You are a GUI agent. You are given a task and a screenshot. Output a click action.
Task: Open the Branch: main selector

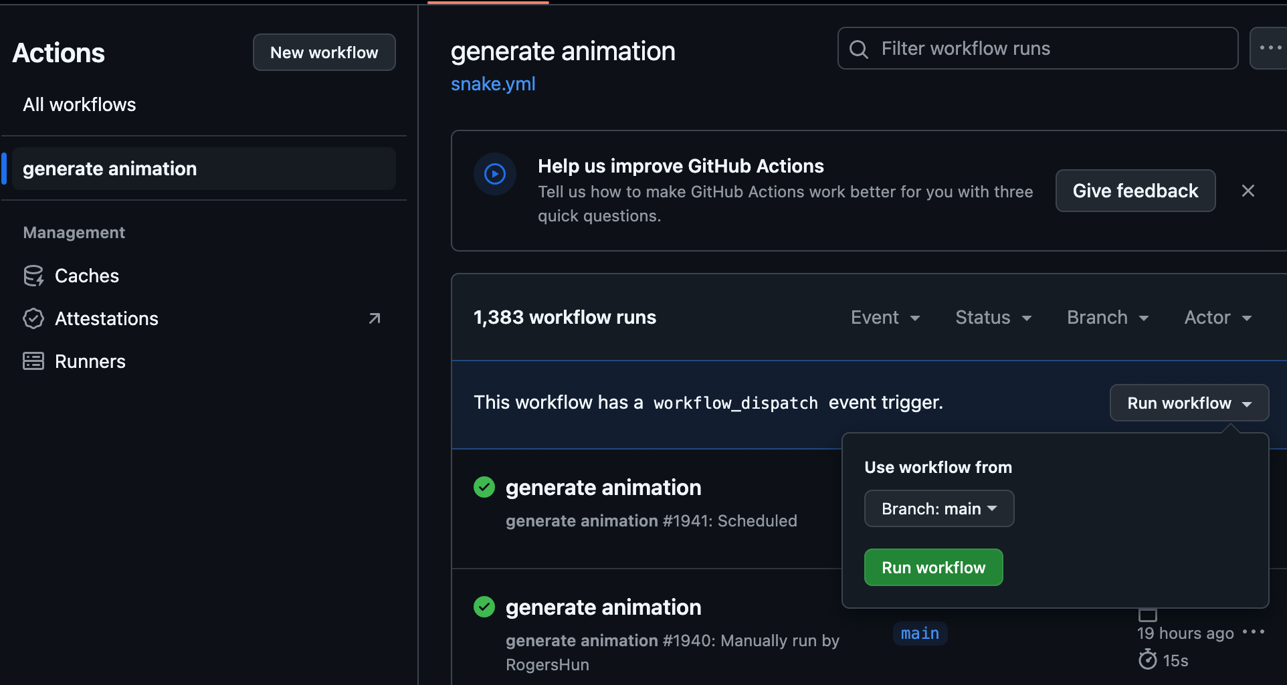[x=939, y=508]
